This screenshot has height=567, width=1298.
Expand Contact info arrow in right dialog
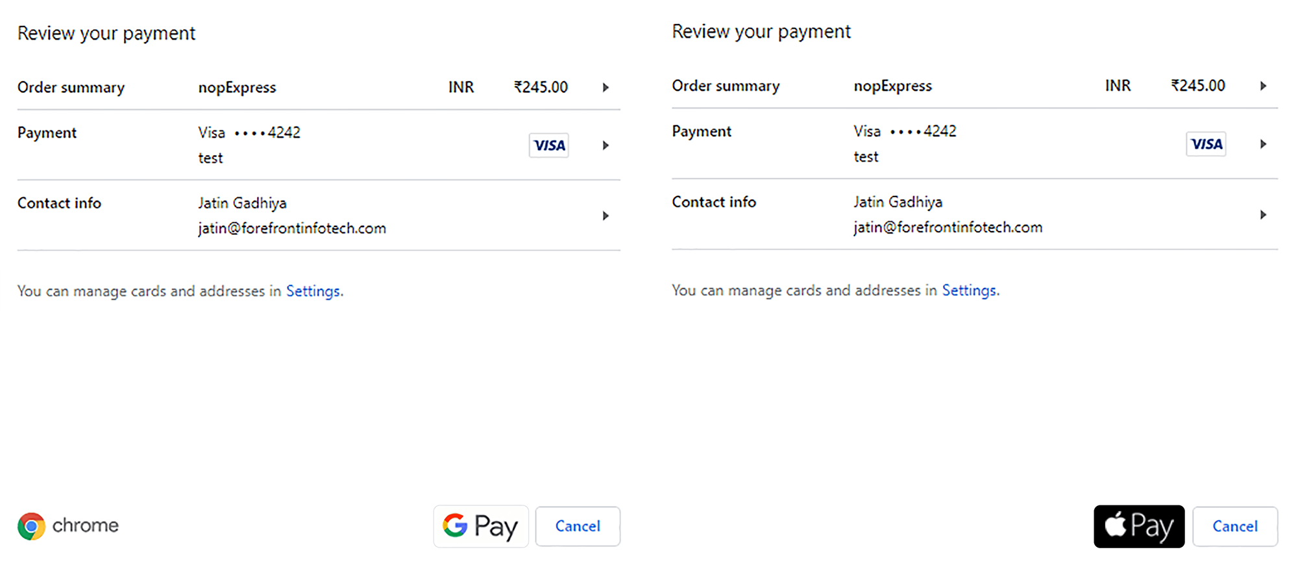point(1263,215)
